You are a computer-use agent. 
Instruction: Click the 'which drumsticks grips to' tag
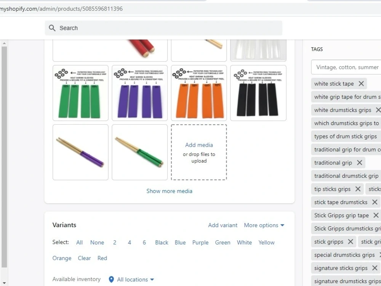pos(346,123)
